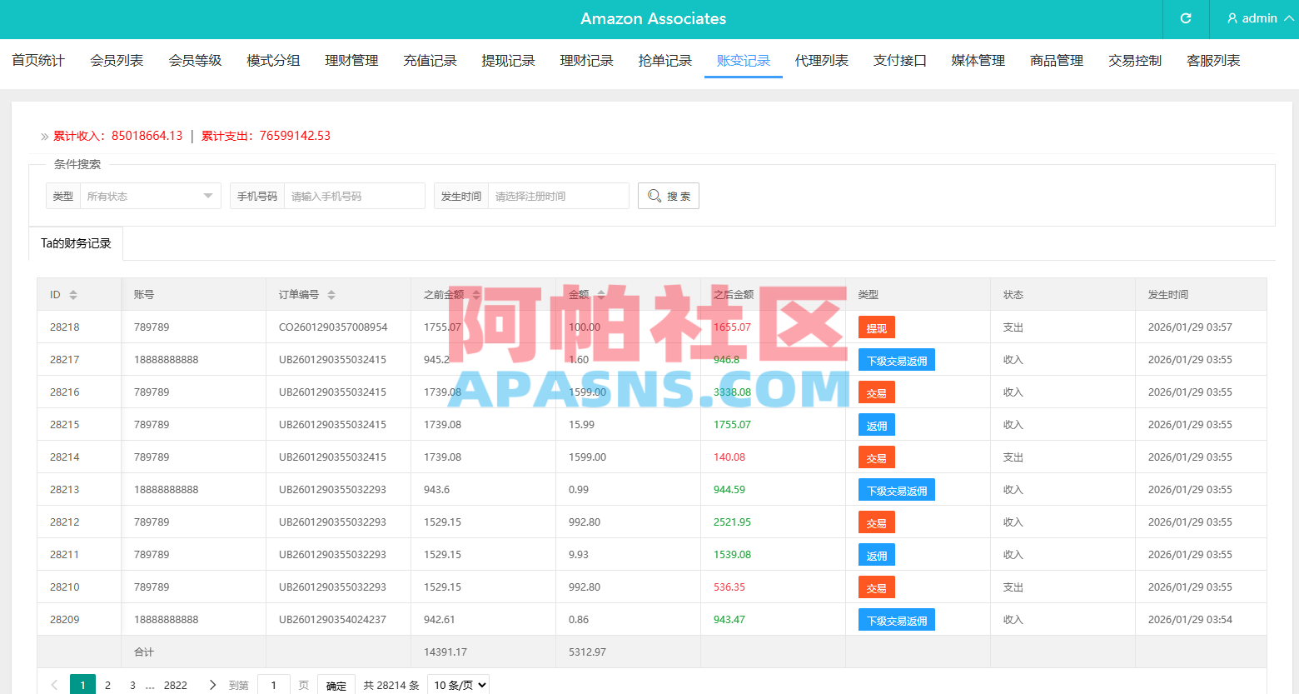Go to page 3 of the records
Screen dimensions: 1299x694
click(x=132, y=685)
